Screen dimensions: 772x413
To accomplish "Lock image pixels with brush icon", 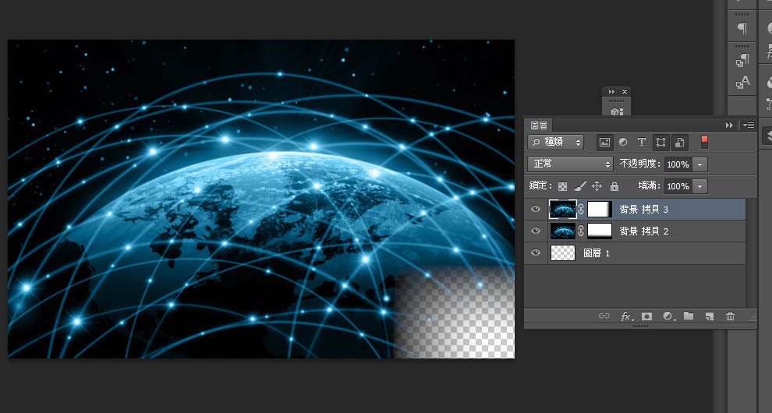I will click(580, 186).
